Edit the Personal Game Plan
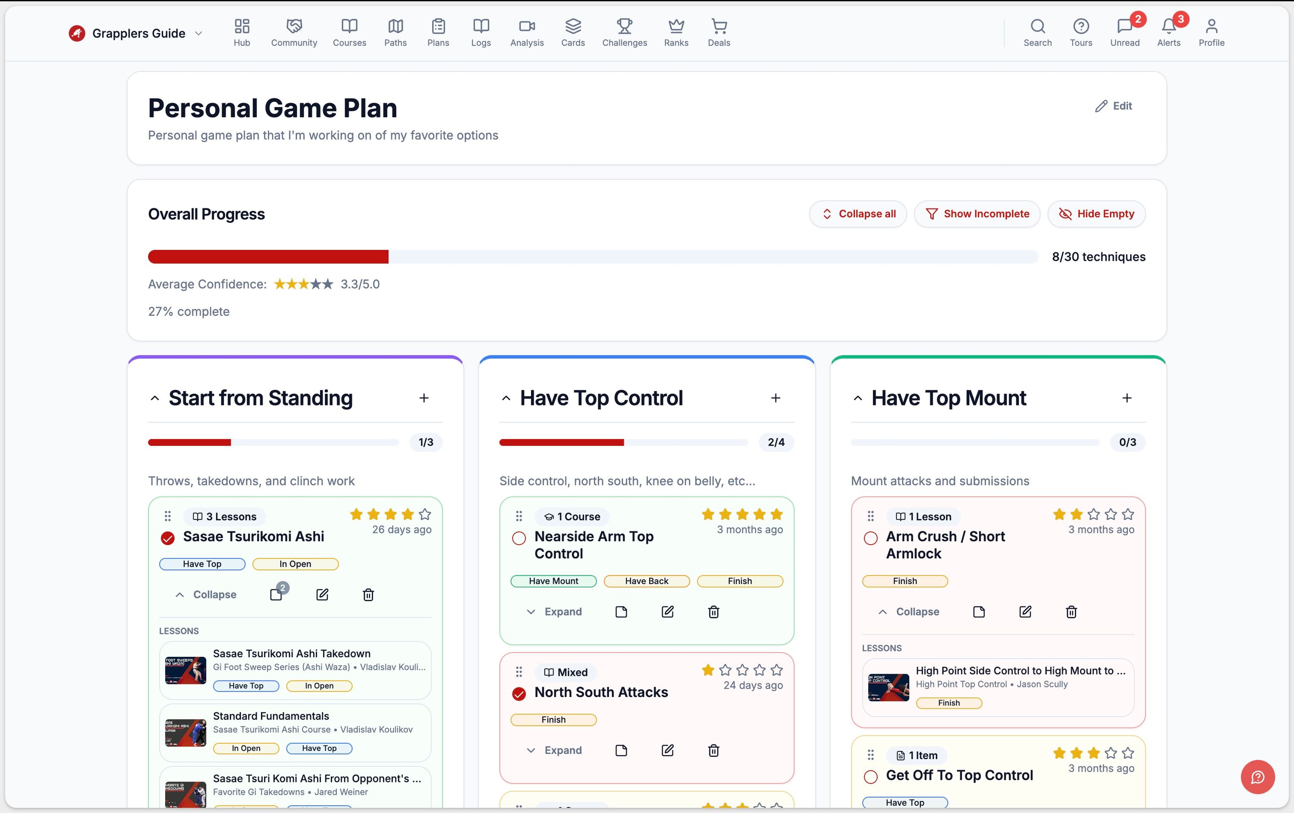The width and height of the screenshot is (1294, 813). (1113, 106)
